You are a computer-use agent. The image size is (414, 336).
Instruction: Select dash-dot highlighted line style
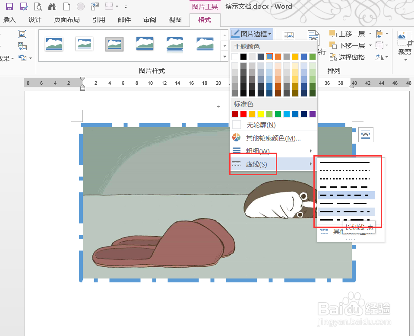pyautogui.click(x=346, y=195)
